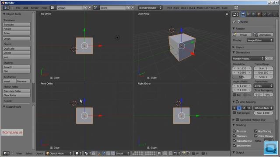Open the Render Presets dropdown
Viewport: 280px width, 157px height.
coord(248,58)
